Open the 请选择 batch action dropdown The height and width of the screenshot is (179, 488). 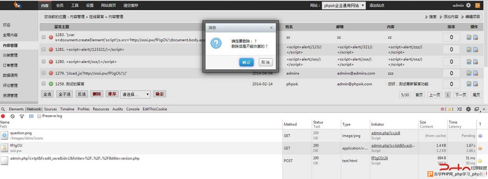click(135, 95)
